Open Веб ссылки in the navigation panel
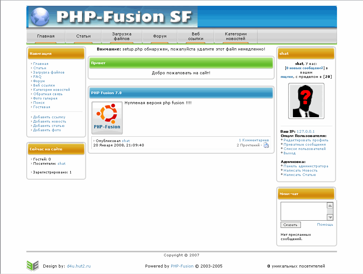363x274 pixels. click(x=44, y=85)
